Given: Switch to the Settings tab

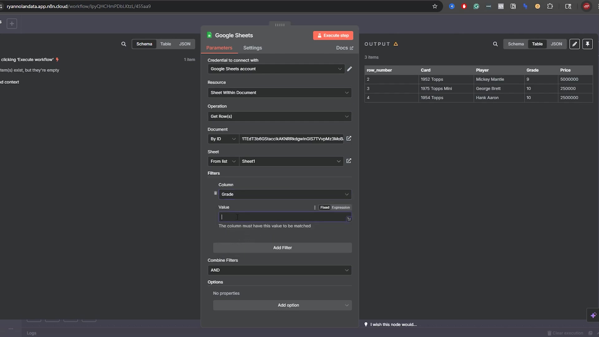Looking at the screenshot, I should tap(252, 48).
